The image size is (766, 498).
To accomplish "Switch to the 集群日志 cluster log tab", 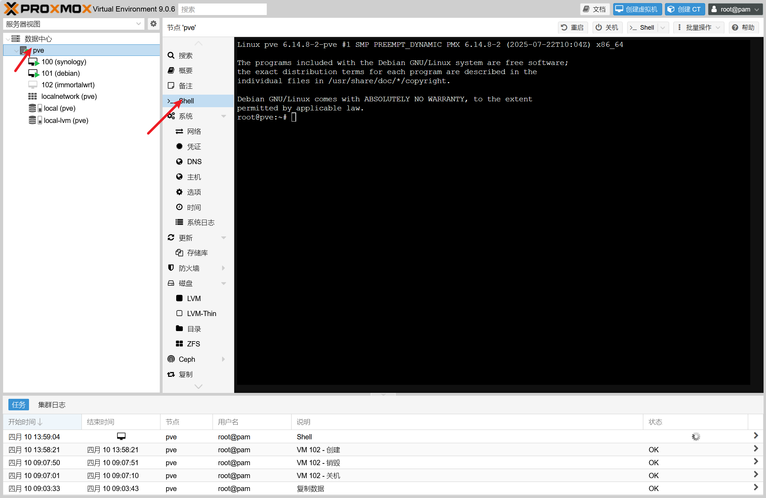I will 52,404.
